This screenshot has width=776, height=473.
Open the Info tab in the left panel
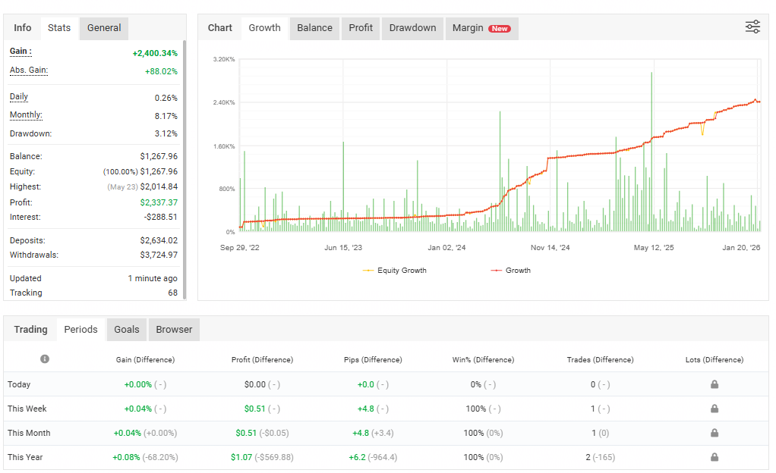pos(23,28)
